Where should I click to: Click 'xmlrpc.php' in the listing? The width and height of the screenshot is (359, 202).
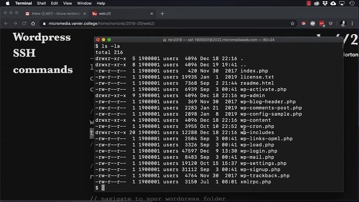coord(256,182)
